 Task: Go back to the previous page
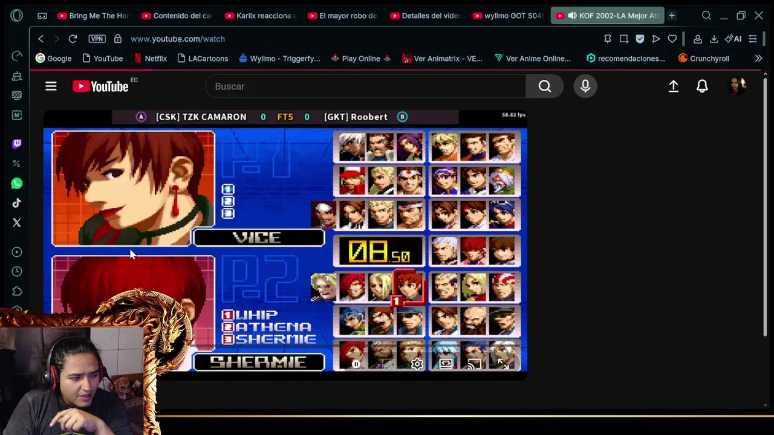tap(41, 39)
